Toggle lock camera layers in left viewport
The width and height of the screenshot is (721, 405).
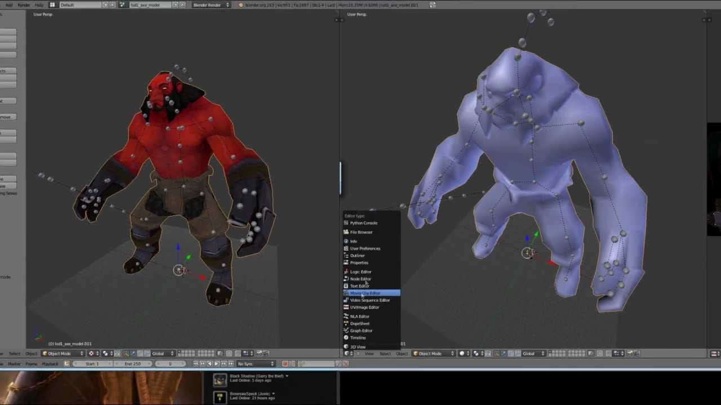tap(220, 353)
